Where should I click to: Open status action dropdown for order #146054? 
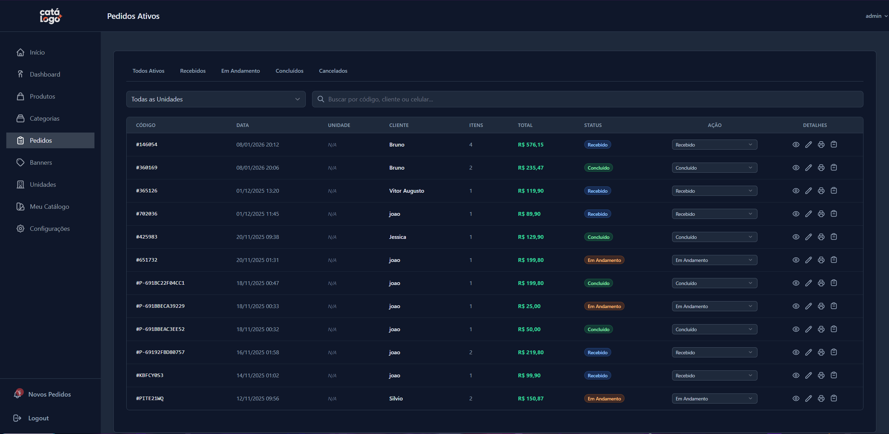point(714,145)
